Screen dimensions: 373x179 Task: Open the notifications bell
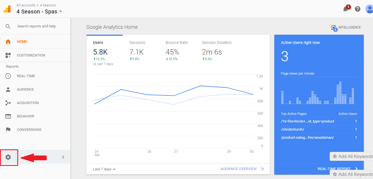(346, 9)
